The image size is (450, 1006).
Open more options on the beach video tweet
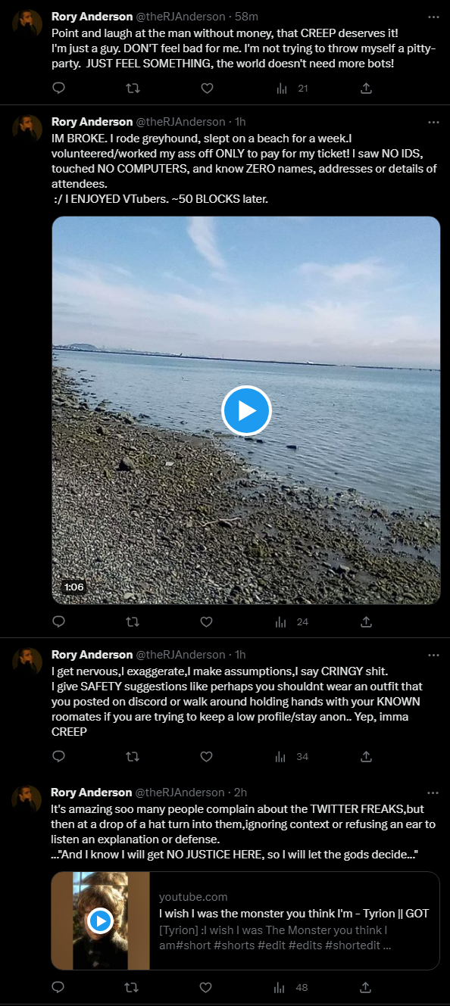click(x=433, y=121)
